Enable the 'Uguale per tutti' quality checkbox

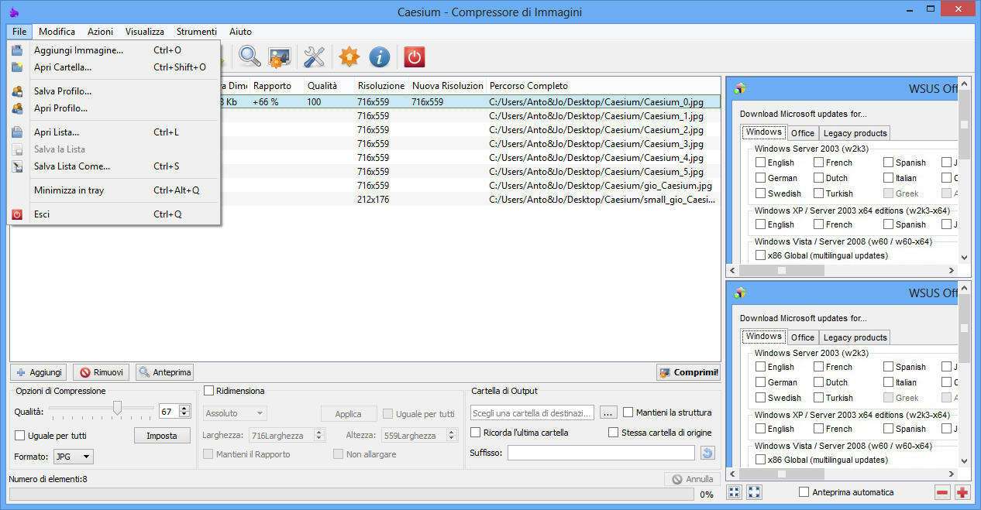21,436
